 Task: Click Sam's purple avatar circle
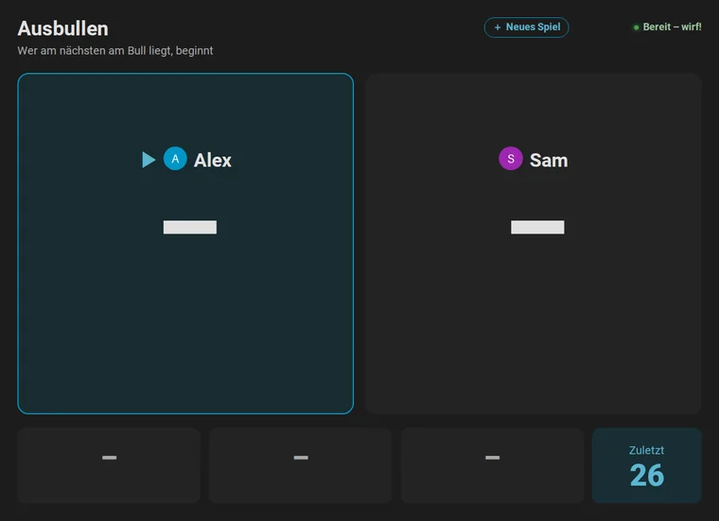[511, 159]
